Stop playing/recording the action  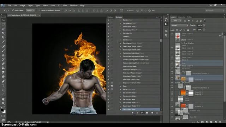(133, 113)
